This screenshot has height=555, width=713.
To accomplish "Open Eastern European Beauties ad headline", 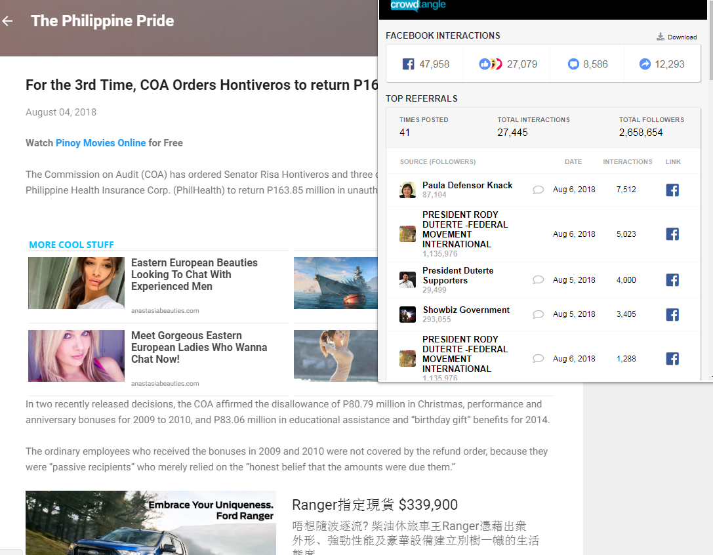I will (x=194, y=274).
